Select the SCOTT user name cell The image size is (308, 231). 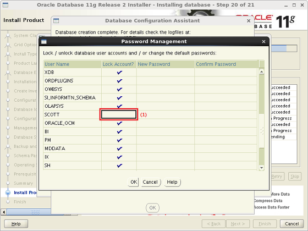(x=73, y=114)
